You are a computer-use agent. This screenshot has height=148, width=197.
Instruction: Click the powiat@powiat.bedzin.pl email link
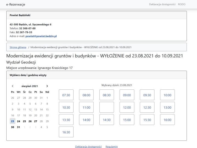point(41,36)
